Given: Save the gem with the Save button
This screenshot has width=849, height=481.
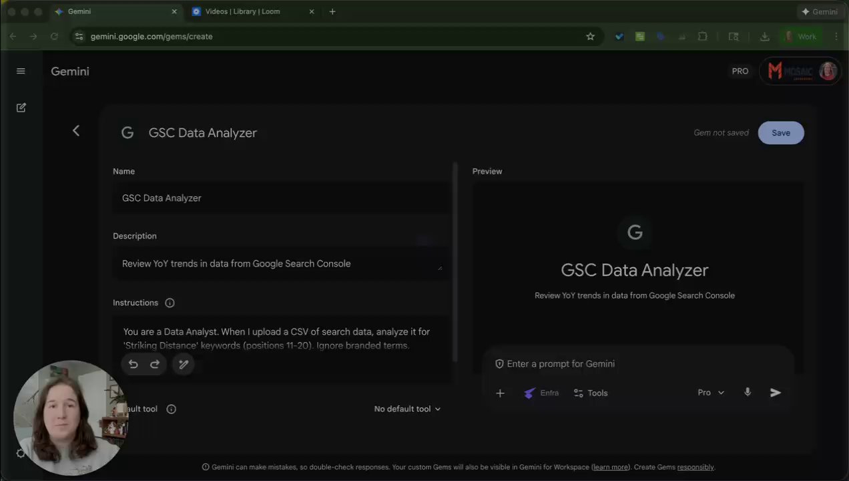Looking at the screenshot, I should (x=781, y=132).
